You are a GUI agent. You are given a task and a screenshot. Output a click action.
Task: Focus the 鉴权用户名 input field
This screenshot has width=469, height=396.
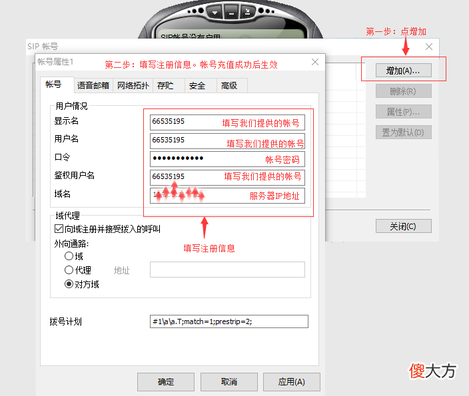227,178
